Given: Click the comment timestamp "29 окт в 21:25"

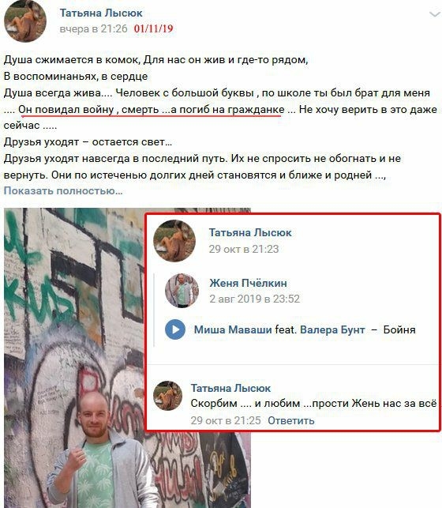Looking at the screenshot, I should [x=226, y=420].
